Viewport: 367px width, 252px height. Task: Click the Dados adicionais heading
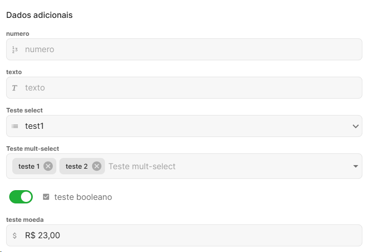39,15
